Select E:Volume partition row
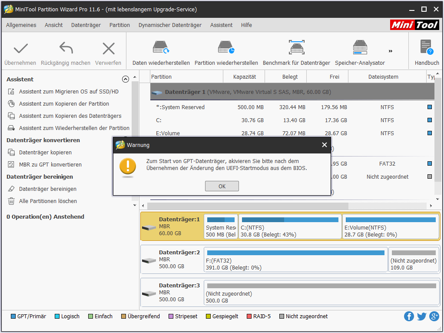This screenshot has width=444, height=333. [292, 133]
